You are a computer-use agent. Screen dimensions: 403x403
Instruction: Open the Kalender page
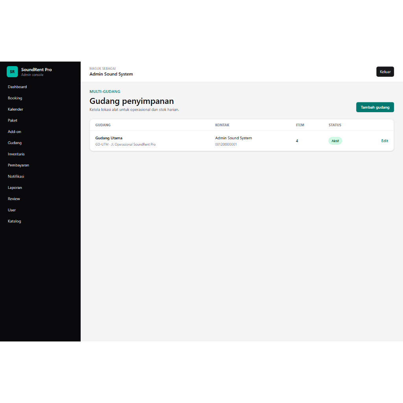pos(15,109)
